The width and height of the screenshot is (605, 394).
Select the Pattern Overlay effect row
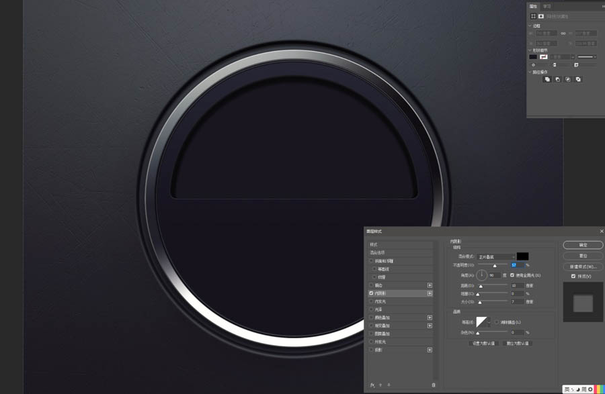(x=400, y=334)
